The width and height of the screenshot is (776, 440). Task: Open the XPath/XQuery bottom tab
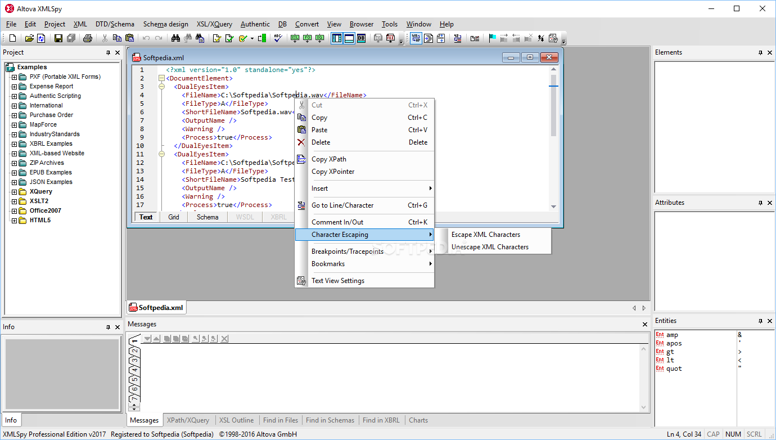[188, 420]
